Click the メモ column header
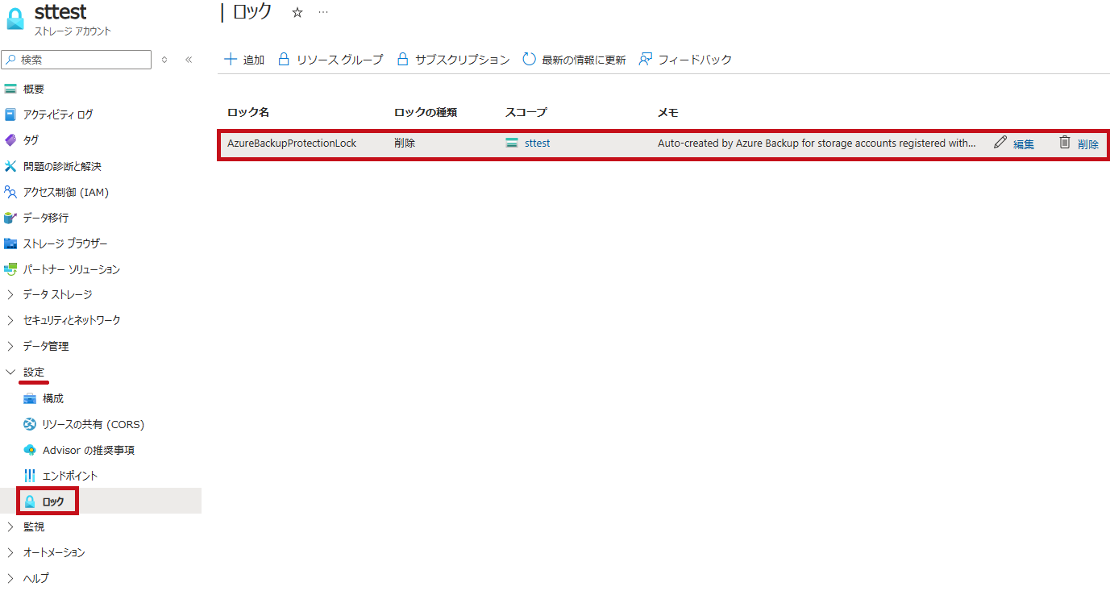 click(668, 112)
